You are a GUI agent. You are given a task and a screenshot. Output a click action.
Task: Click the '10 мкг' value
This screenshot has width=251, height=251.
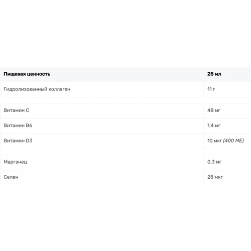[214, 141]
